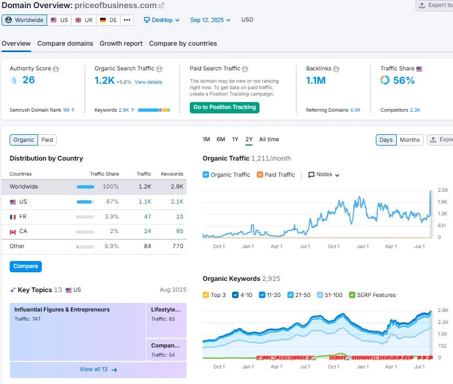This screenshot has height=384, width=453.
Task: Set chart range to 1M
Action: click(x=206, y=140)
